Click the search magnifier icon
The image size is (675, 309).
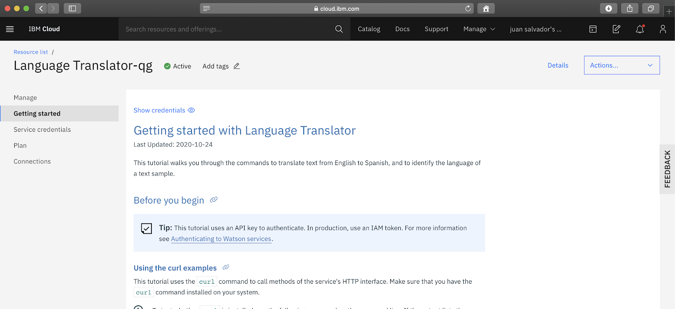339,29
